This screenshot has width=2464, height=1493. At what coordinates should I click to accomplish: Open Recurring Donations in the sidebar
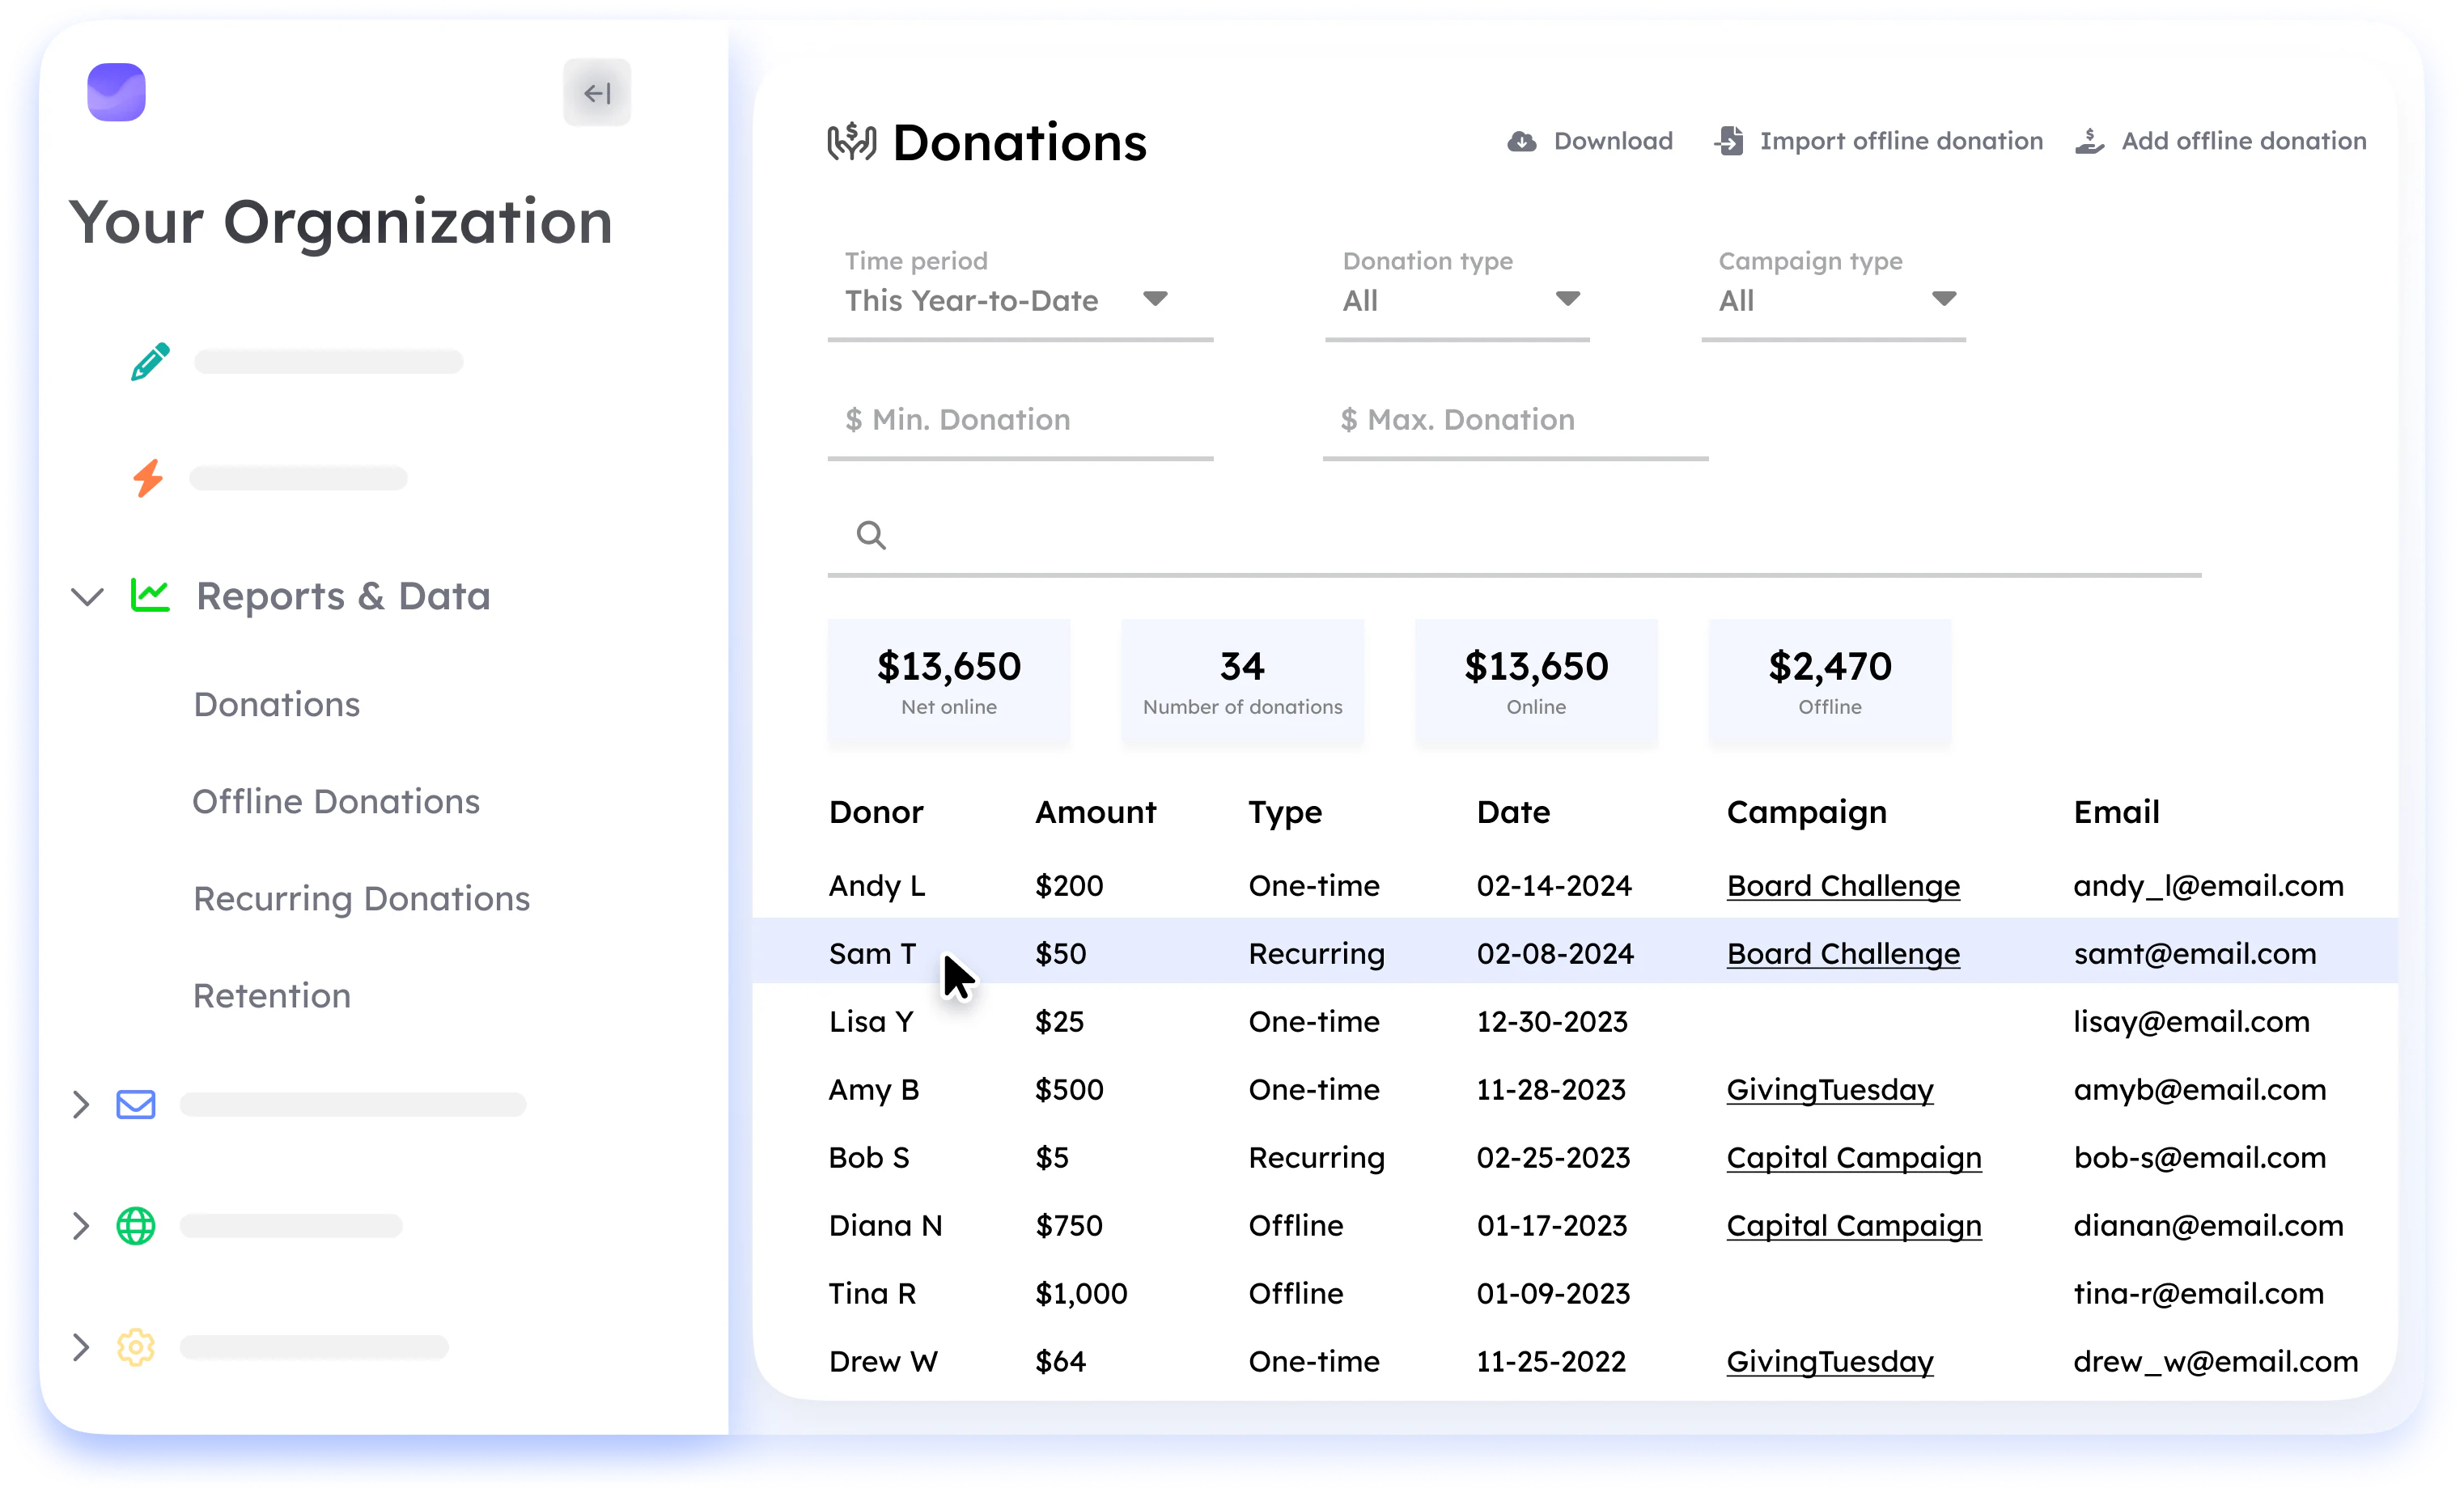click(362, 899)
